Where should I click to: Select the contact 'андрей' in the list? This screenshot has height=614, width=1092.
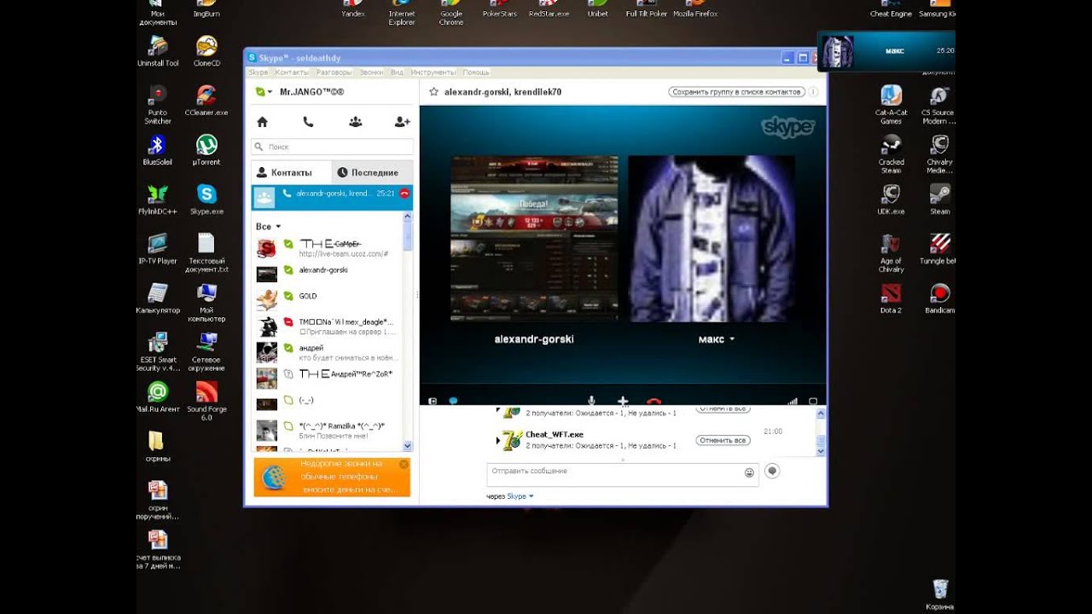click(328, 351)
